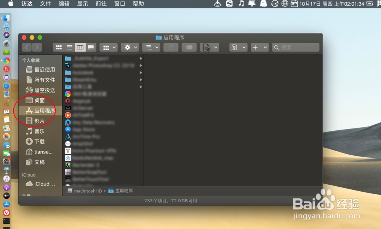Image resolution: width=381 pixels, height=229 pixels.
Task: Go back with the left arrow button
Action: click(x=27, y=47)
